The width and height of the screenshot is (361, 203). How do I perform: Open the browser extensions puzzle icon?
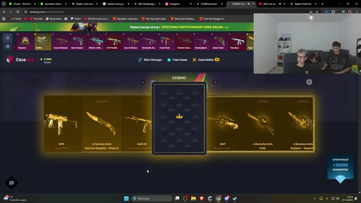[333, 12]
